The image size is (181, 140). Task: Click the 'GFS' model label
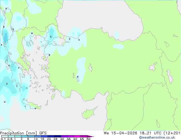[43, 133]
